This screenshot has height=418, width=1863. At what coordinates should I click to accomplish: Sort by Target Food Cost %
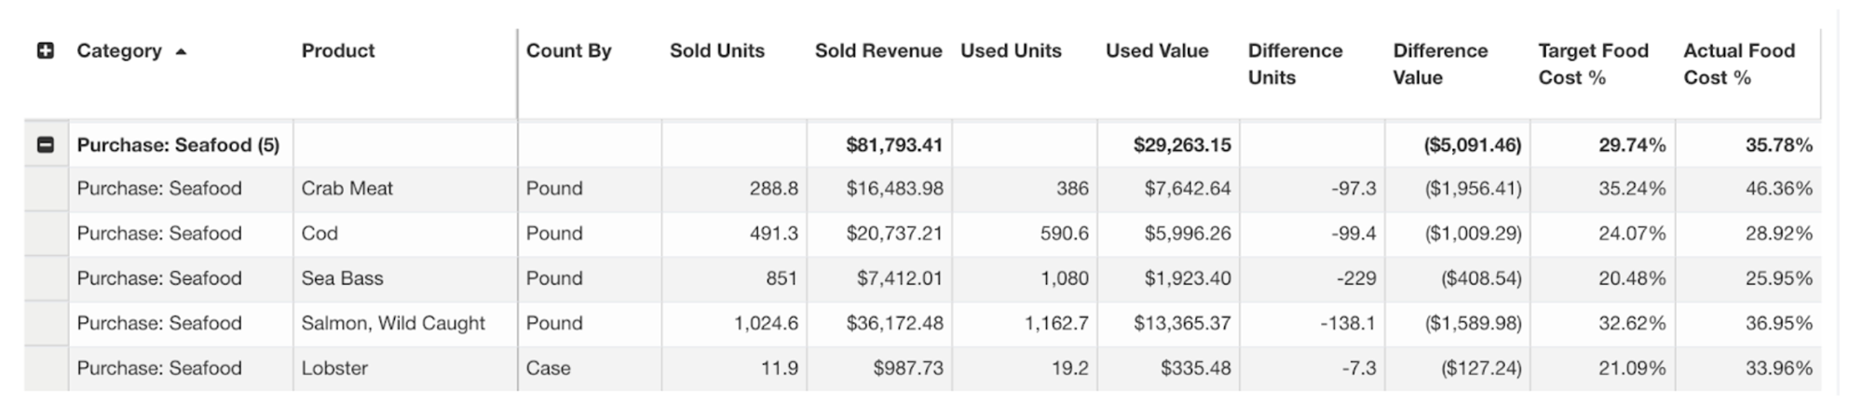coord(1593,63)
